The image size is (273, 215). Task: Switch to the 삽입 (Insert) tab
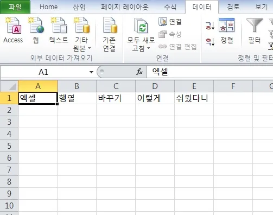tap(79, 7)
